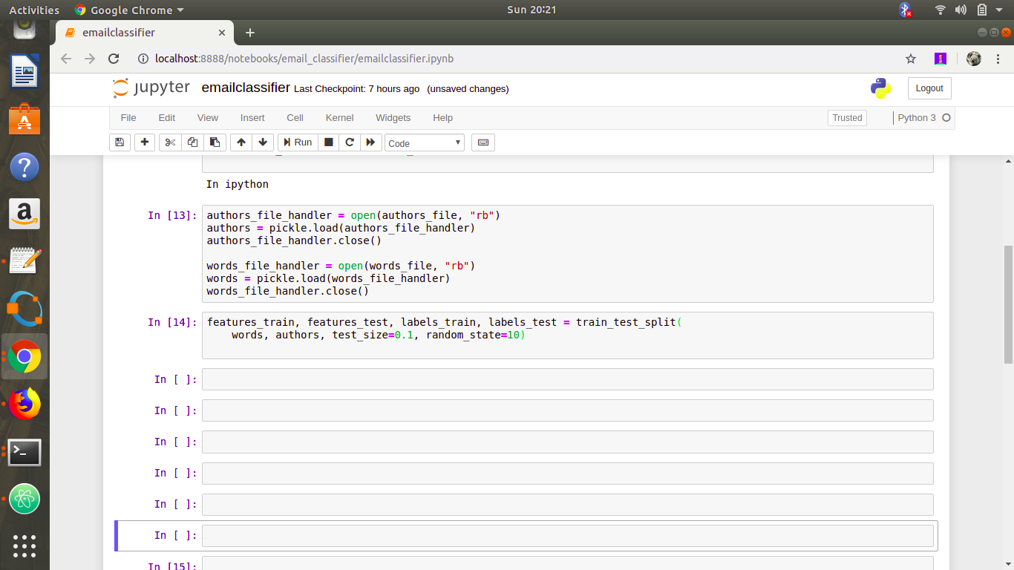Insert a cell below using plus icon
Image resolution: width=1014 pixels, height=570 pixels.
(145, 142)
